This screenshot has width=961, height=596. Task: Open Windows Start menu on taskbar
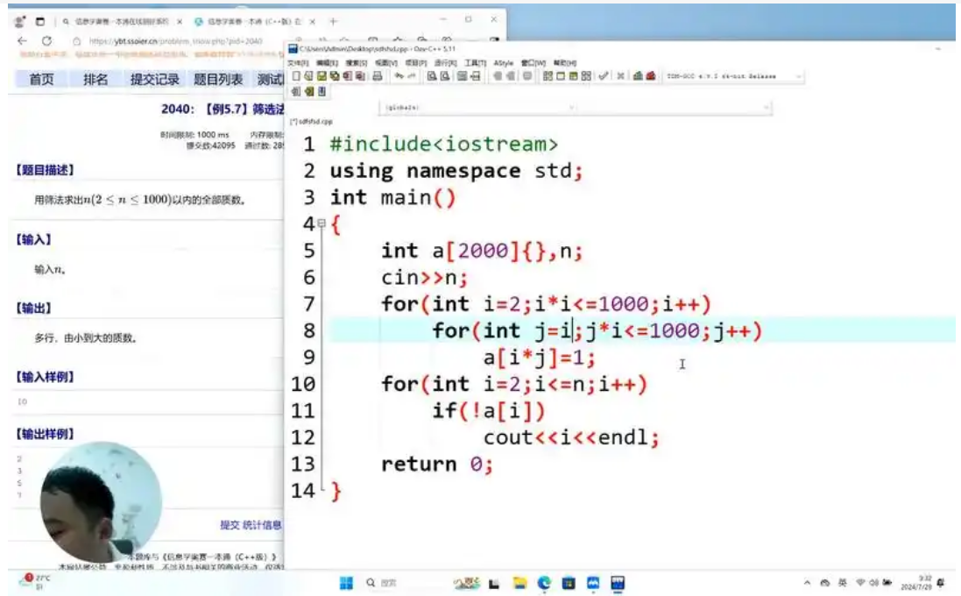(x=346, y=583)
